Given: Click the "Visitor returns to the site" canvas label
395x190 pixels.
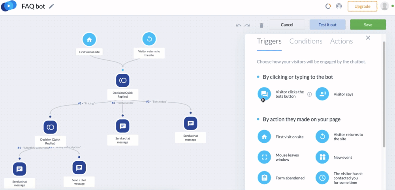Looking at the screenshot, I should point(149,53).
